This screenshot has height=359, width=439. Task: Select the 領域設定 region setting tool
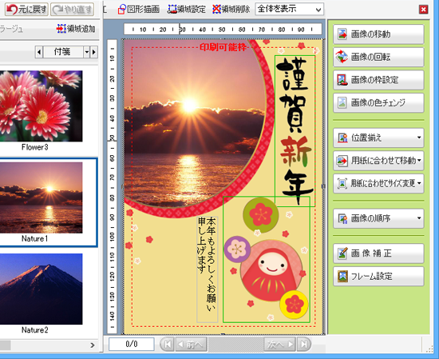186,10
